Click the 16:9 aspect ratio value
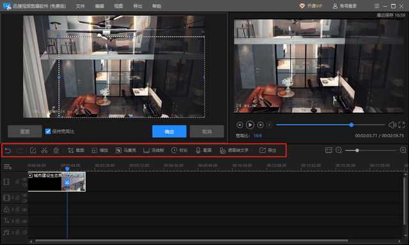Viewport: 409px width, 245px height. point(258,136)
